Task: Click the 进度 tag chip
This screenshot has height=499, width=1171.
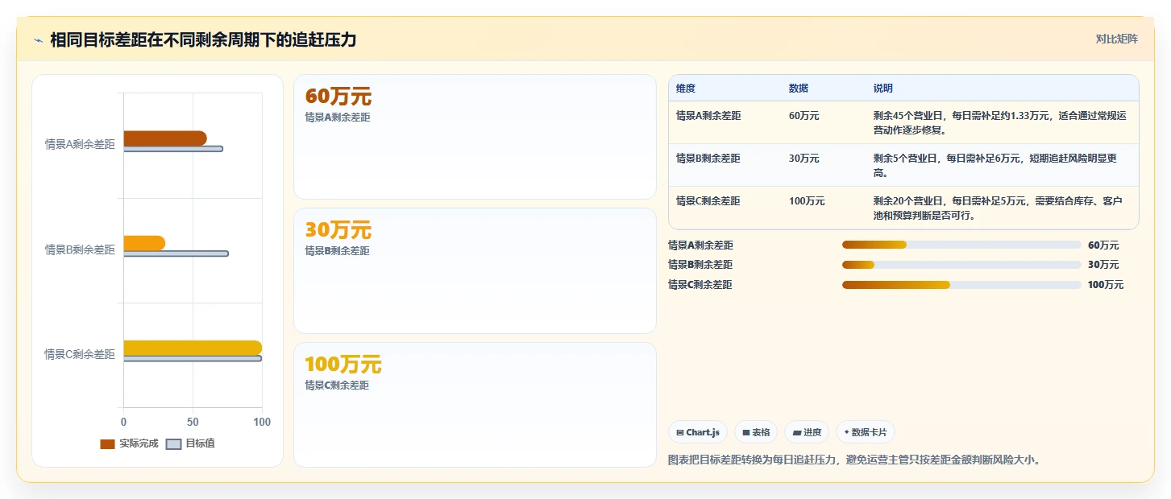Action: [x=807, y=432]
